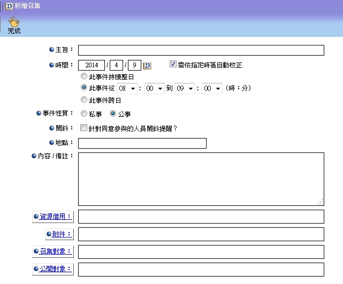Expand the end hour dropdown showing 09
This screenshot has width=343, height=284.
tap(185, 88)
